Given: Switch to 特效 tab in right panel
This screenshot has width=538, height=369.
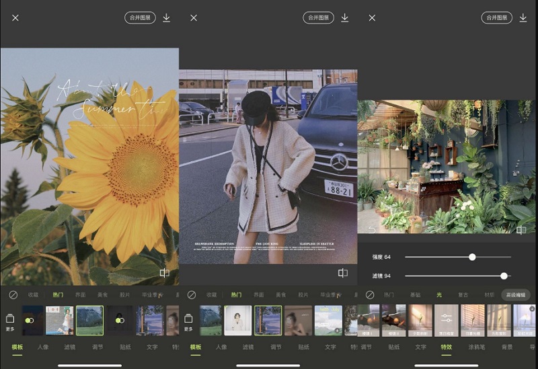Looking at the screenshot, I should pyautogui.click(x=446, y=347).
